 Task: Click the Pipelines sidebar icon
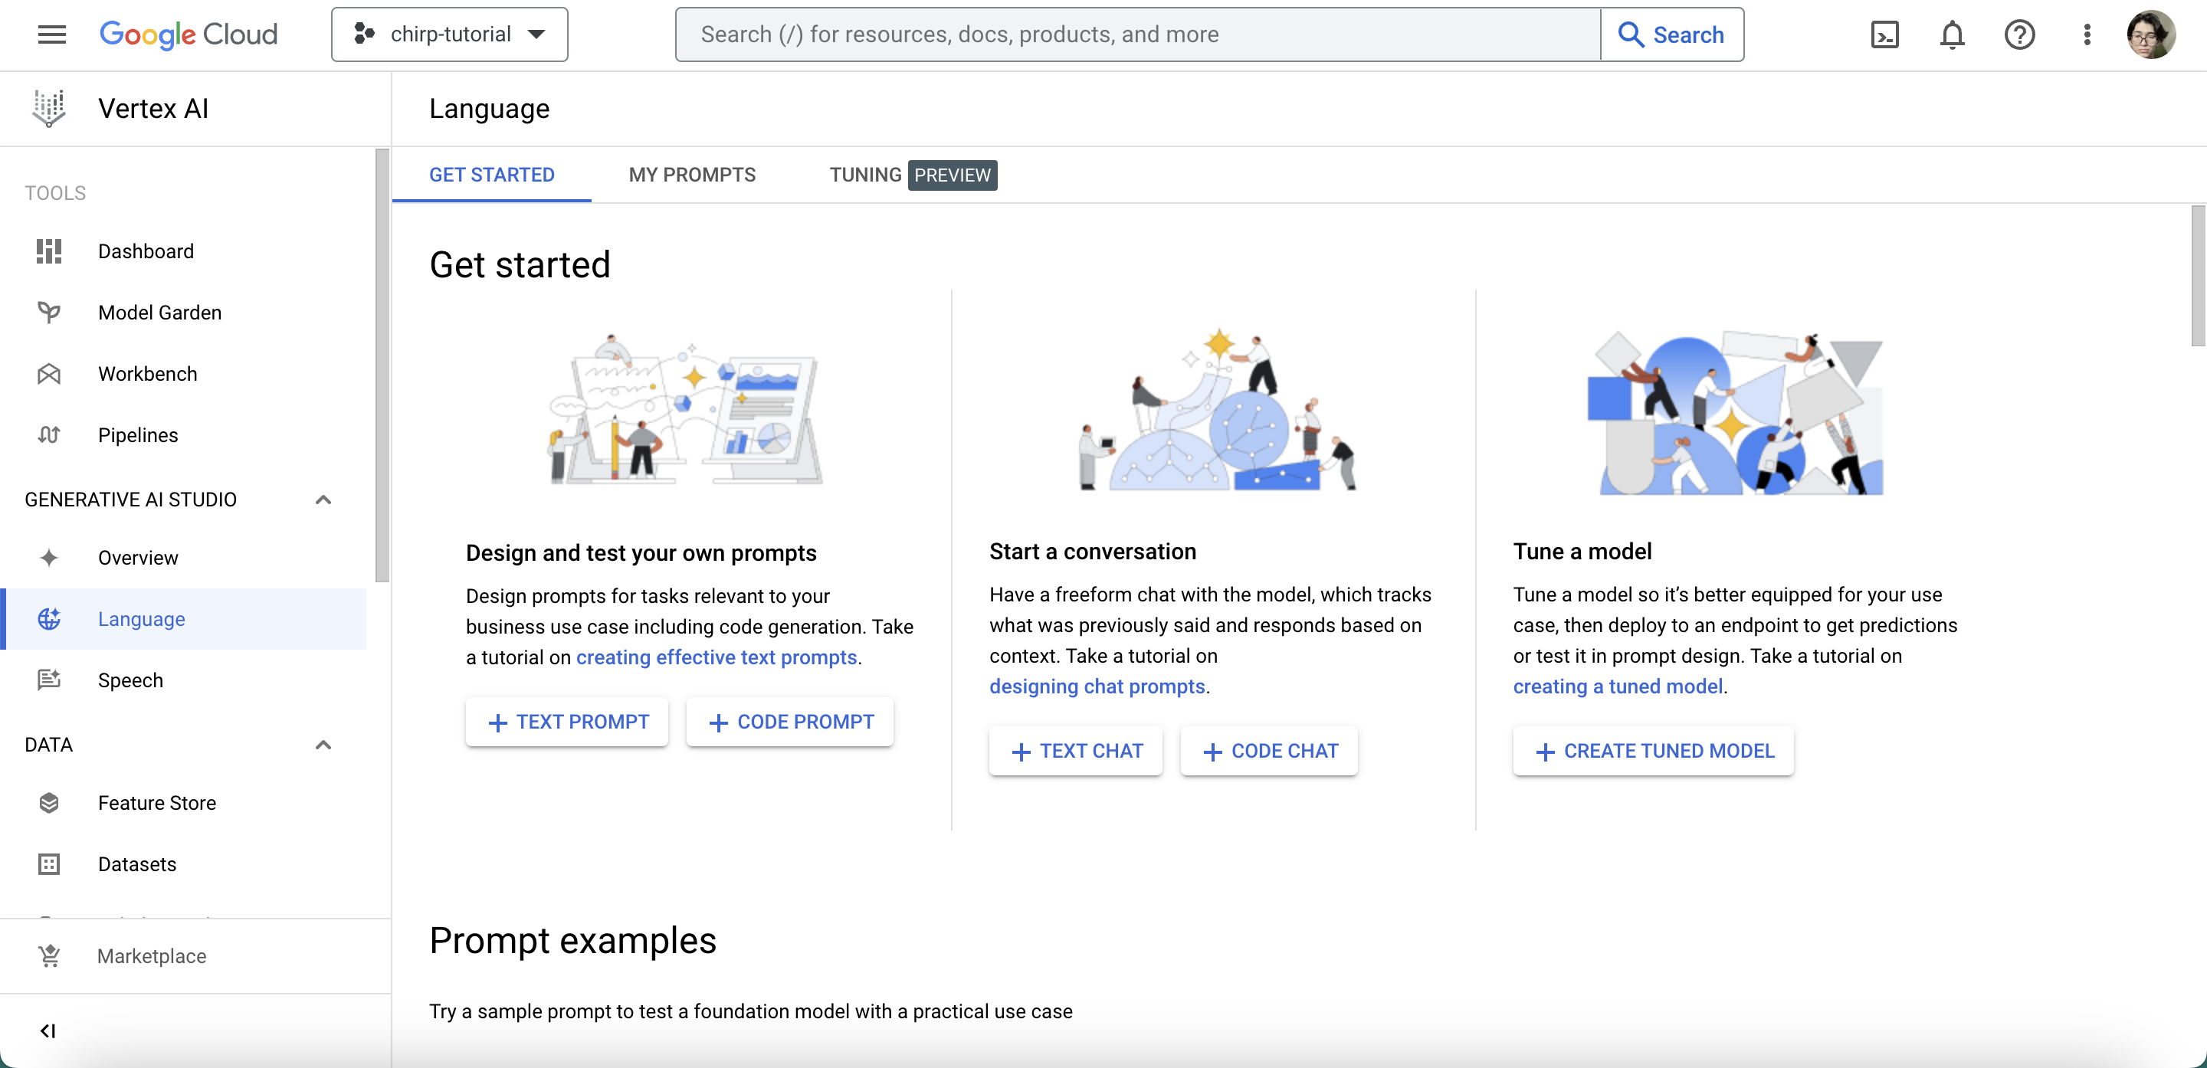[49, 435]
